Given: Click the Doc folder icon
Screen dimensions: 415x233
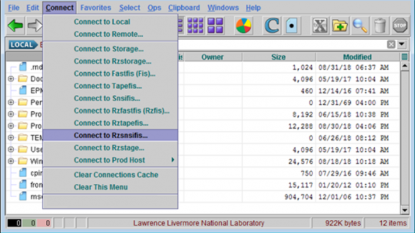Looking at the screenshot, I should (23, 79).
